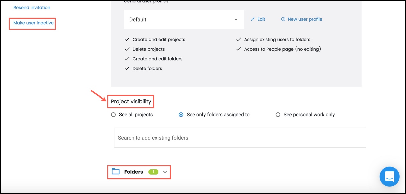Expand the Folders section chevron

[x=165, y=172]
